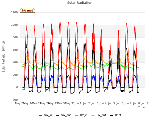Click the 400 y-axis tick label
This screenshot has height=120, width=160.
click(x=15, y=62)
